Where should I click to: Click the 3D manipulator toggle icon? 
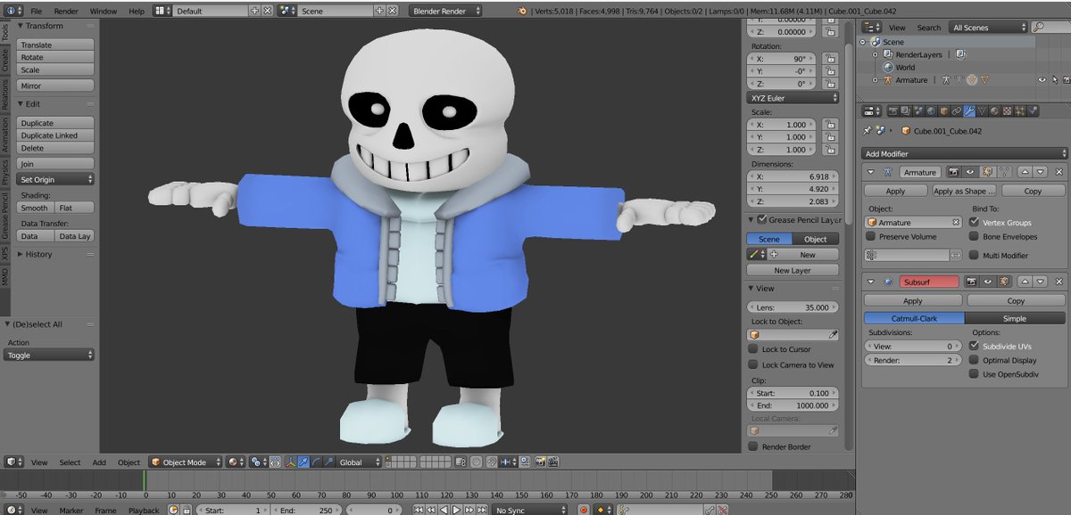point(292,462)
